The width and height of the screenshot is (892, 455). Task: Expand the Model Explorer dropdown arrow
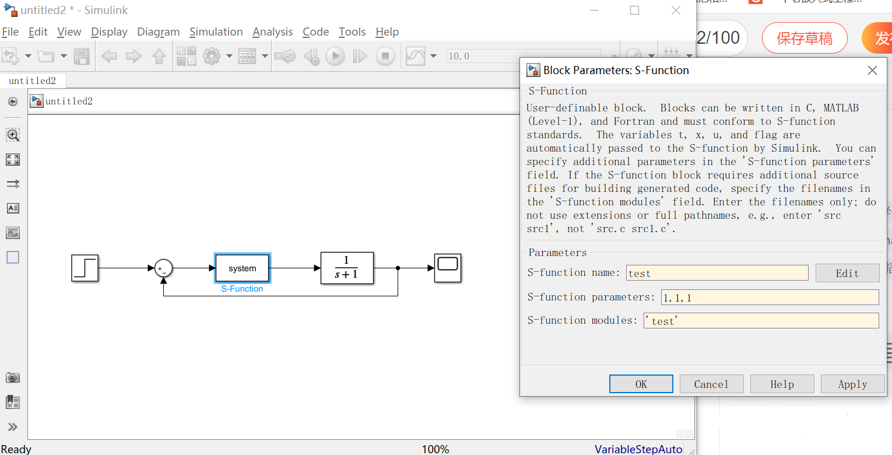point(265,57)
